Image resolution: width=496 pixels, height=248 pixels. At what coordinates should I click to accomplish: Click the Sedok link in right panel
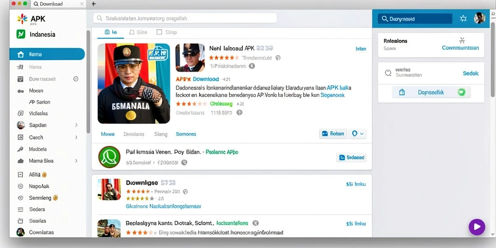click(x=471, y=74)
